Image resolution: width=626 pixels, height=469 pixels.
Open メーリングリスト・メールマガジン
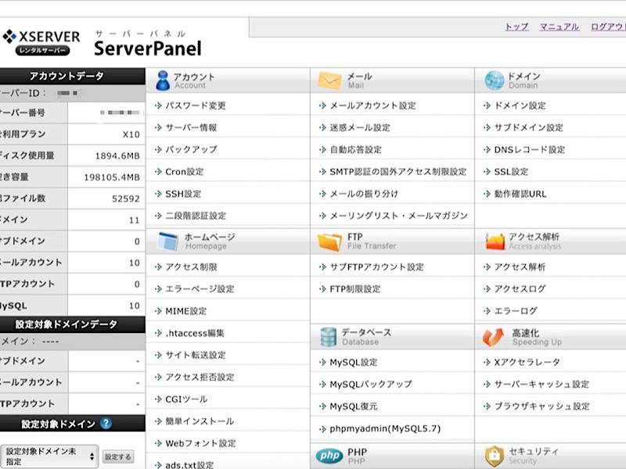[399, 216]
